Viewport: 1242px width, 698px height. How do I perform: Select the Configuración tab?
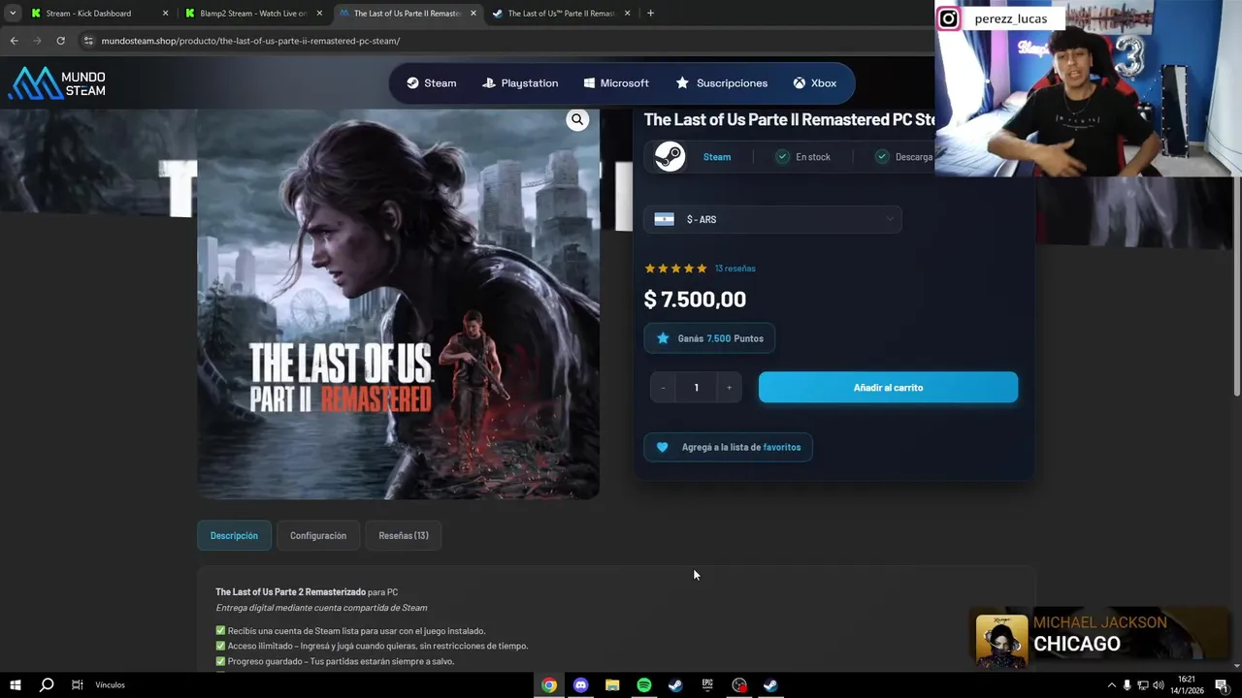click(318, 536)
